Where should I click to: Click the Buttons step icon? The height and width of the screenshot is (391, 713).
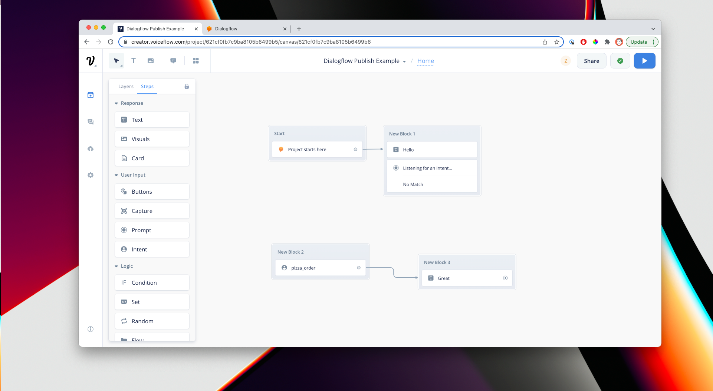[x=124, y=191]
